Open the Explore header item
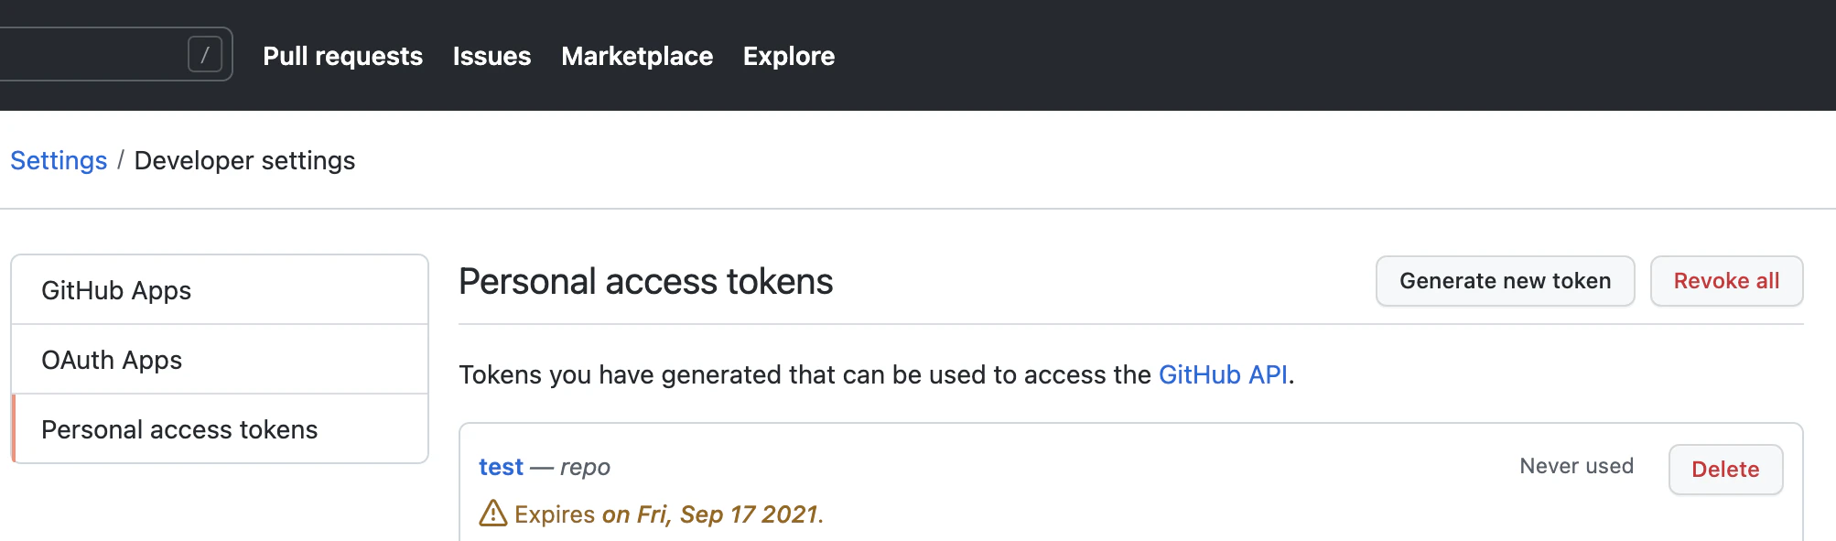 pyautogui.click(x=789, y=56)
